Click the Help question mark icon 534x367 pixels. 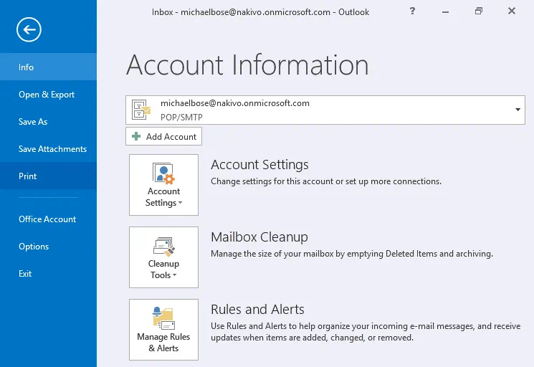(412, 11)
